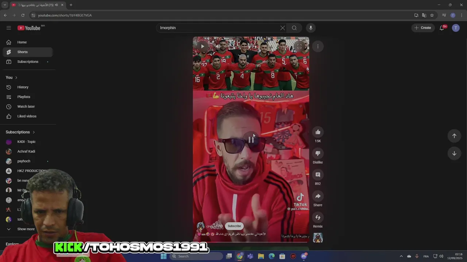The image size is (467, 262).
Task: Share this Short
Action: pyautogui.click(x=318, y=196)
